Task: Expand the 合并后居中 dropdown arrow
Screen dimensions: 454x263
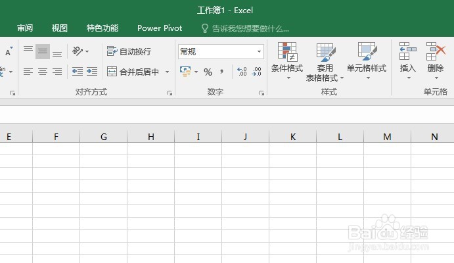Action: click(x=167, y=72)
